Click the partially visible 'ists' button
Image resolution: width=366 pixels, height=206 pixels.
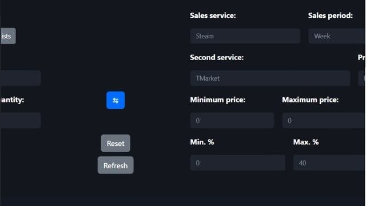pos(8,36)
